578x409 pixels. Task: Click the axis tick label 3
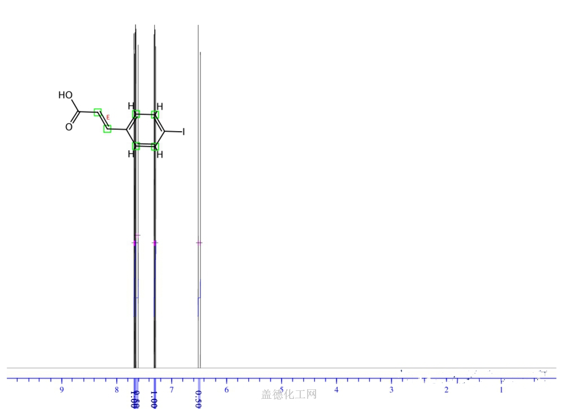pyautogui.click(x=391, y=390)
